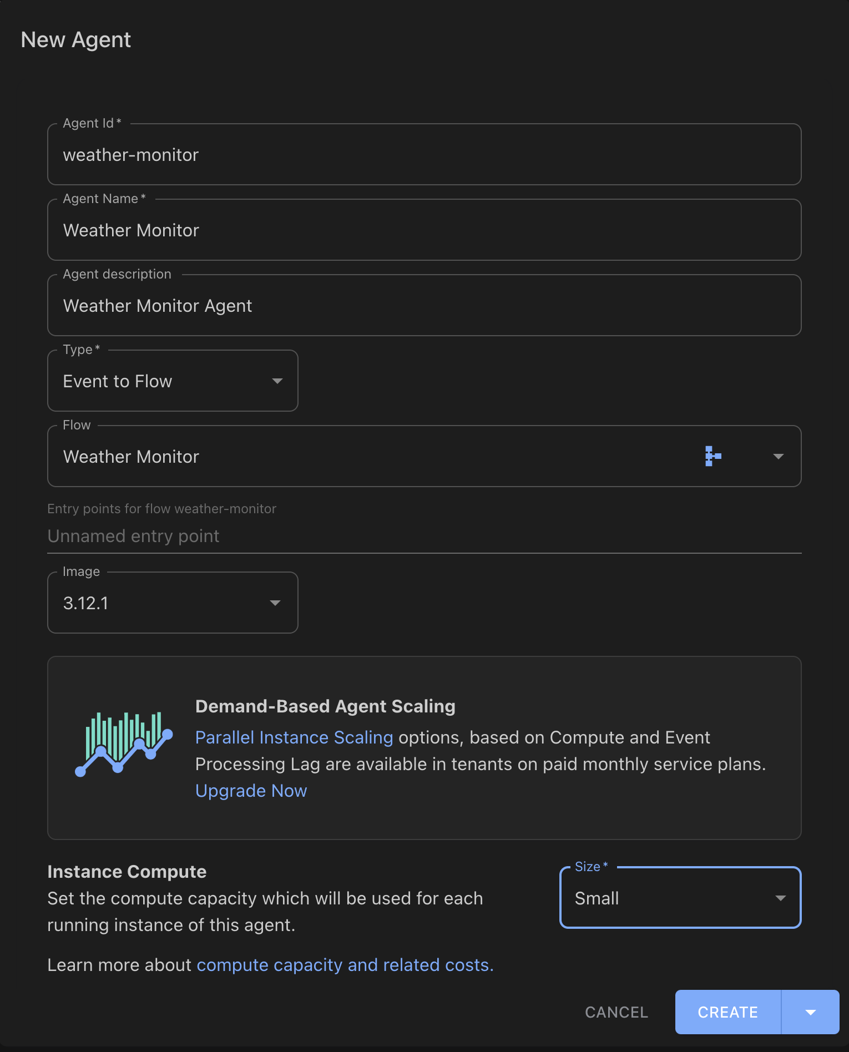Click into the Agent description field
This screenshot has height=1052, width=849.
click(424, 306)
